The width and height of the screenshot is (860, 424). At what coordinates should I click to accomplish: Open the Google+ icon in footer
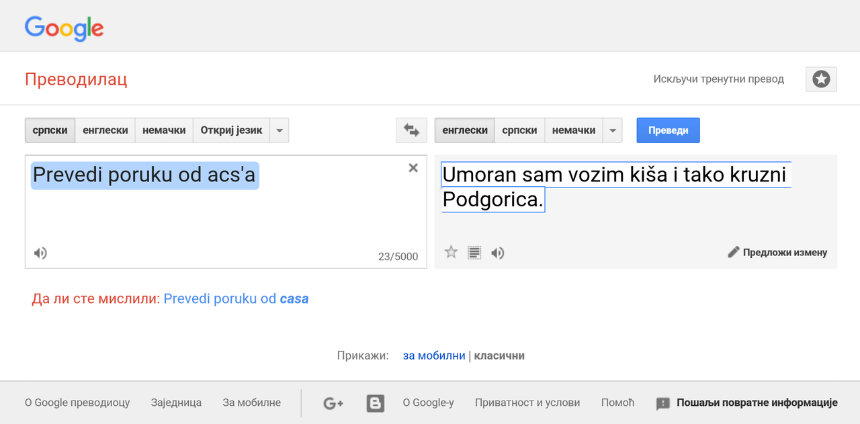[333, 403]
